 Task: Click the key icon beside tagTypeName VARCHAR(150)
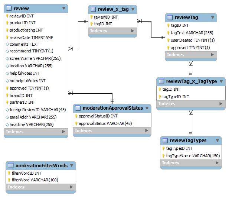coord(164,155)
